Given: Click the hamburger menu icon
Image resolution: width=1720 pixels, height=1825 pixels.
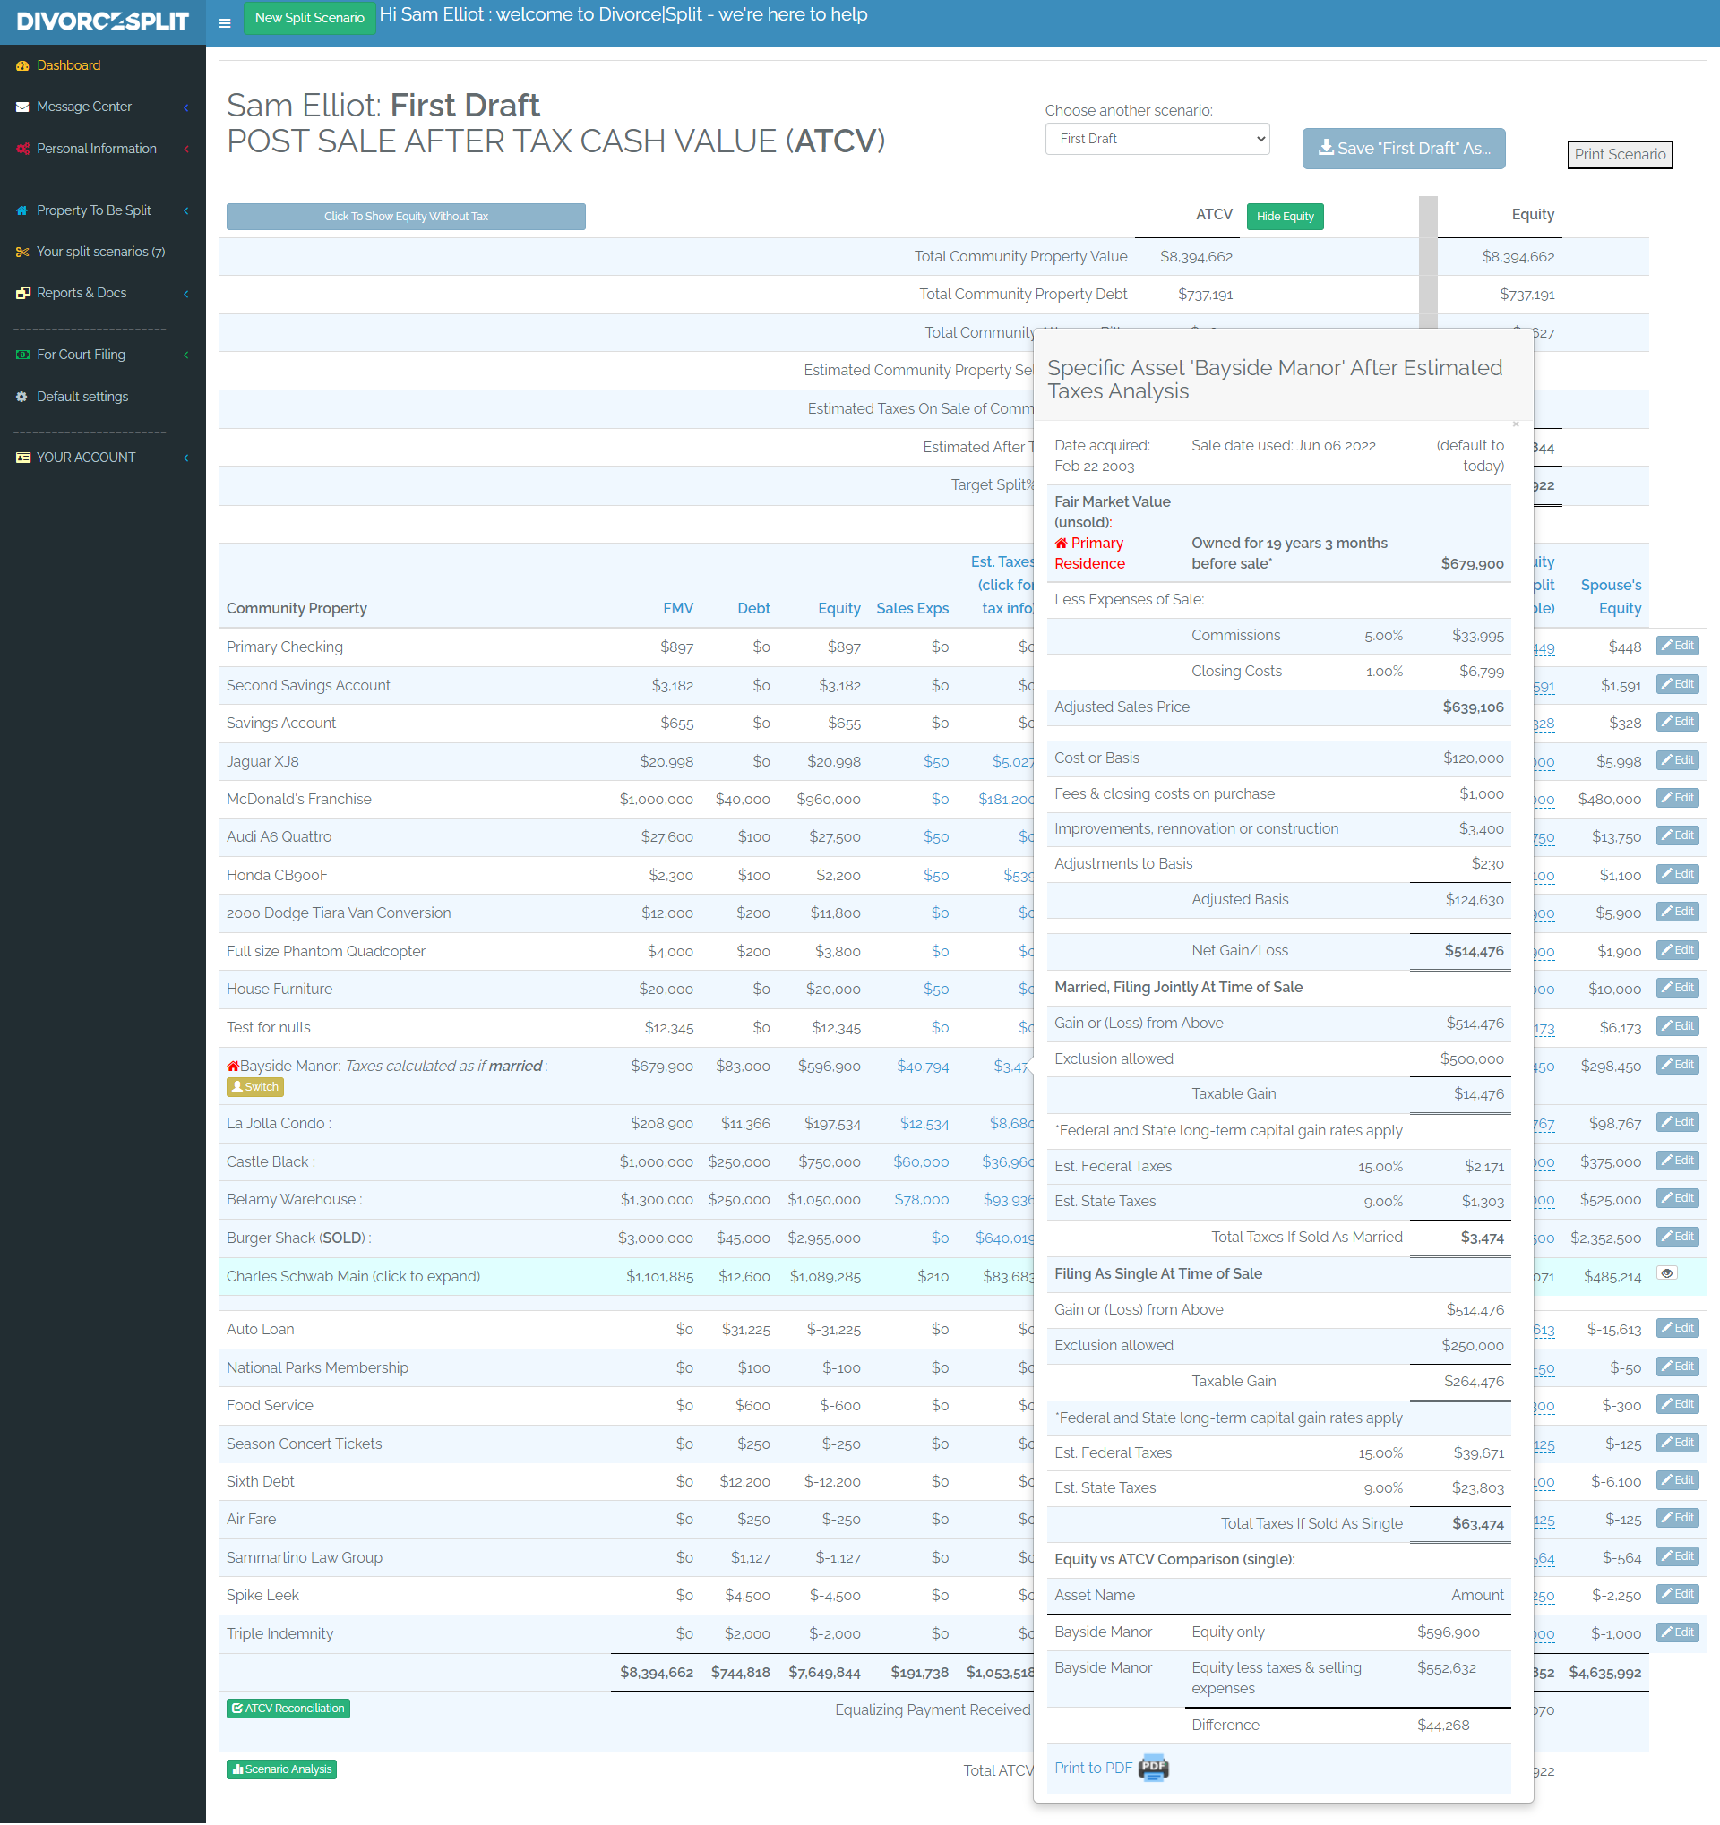Looking at the screenshot, I should point(225,23).
